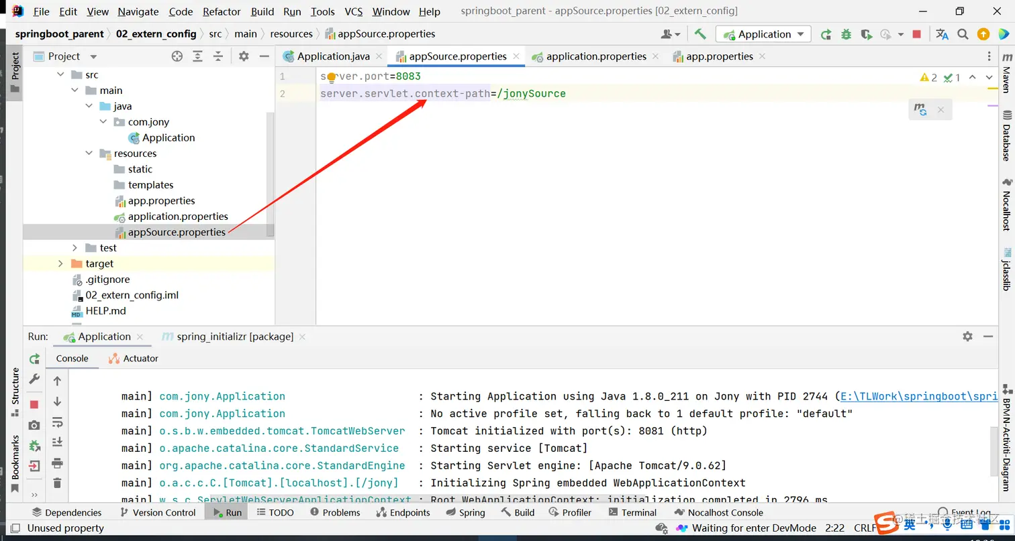Open Search Everywhere magnifier icon

pos(963,34)
